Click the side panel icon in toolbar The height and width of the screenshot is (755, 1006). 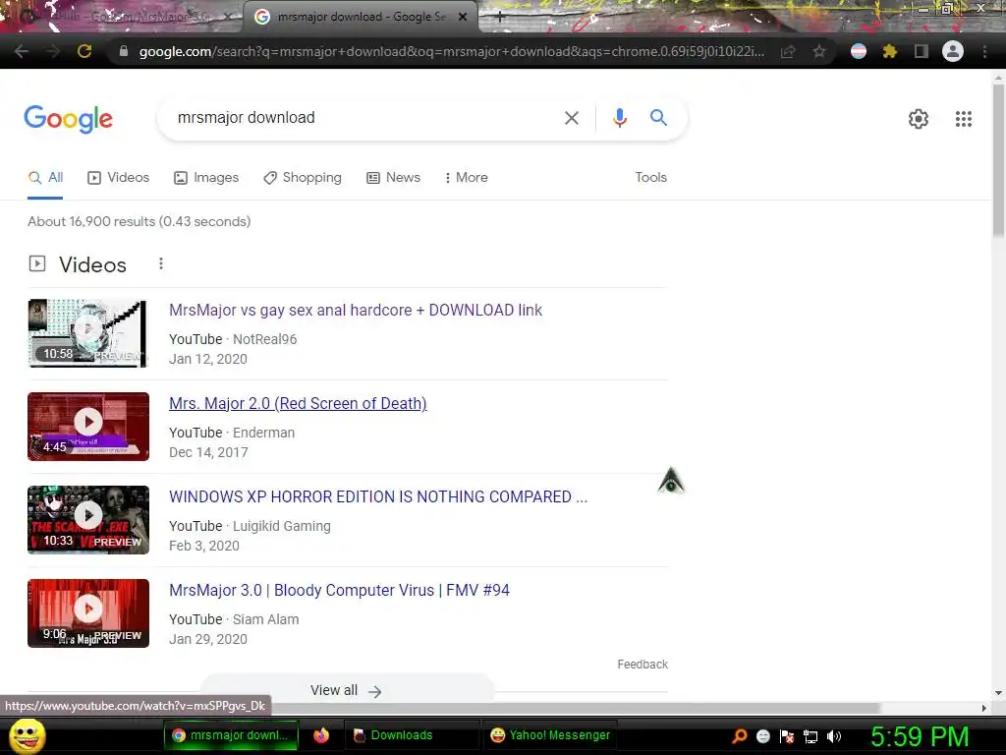point(922,51)
